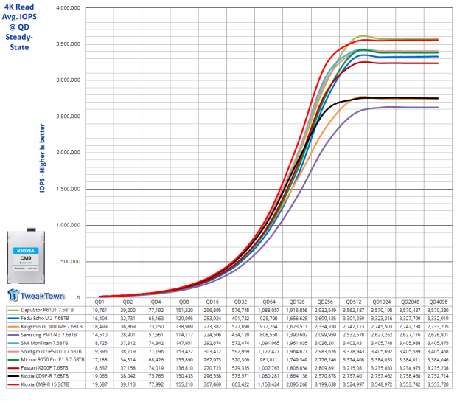The image size is (457, 419).
Task: Click Samsung PM1743 QD1 value 14,510
Action: [100, 335]
